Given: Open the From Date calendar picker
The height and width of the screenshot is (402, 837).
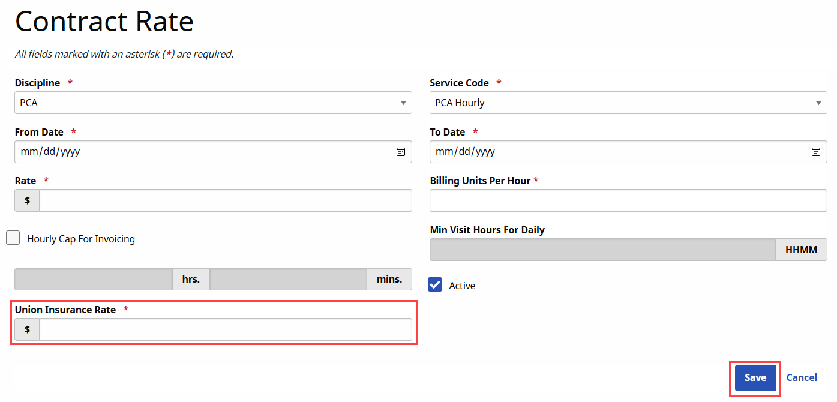Looking at the screenshot, I should [400, 152].
